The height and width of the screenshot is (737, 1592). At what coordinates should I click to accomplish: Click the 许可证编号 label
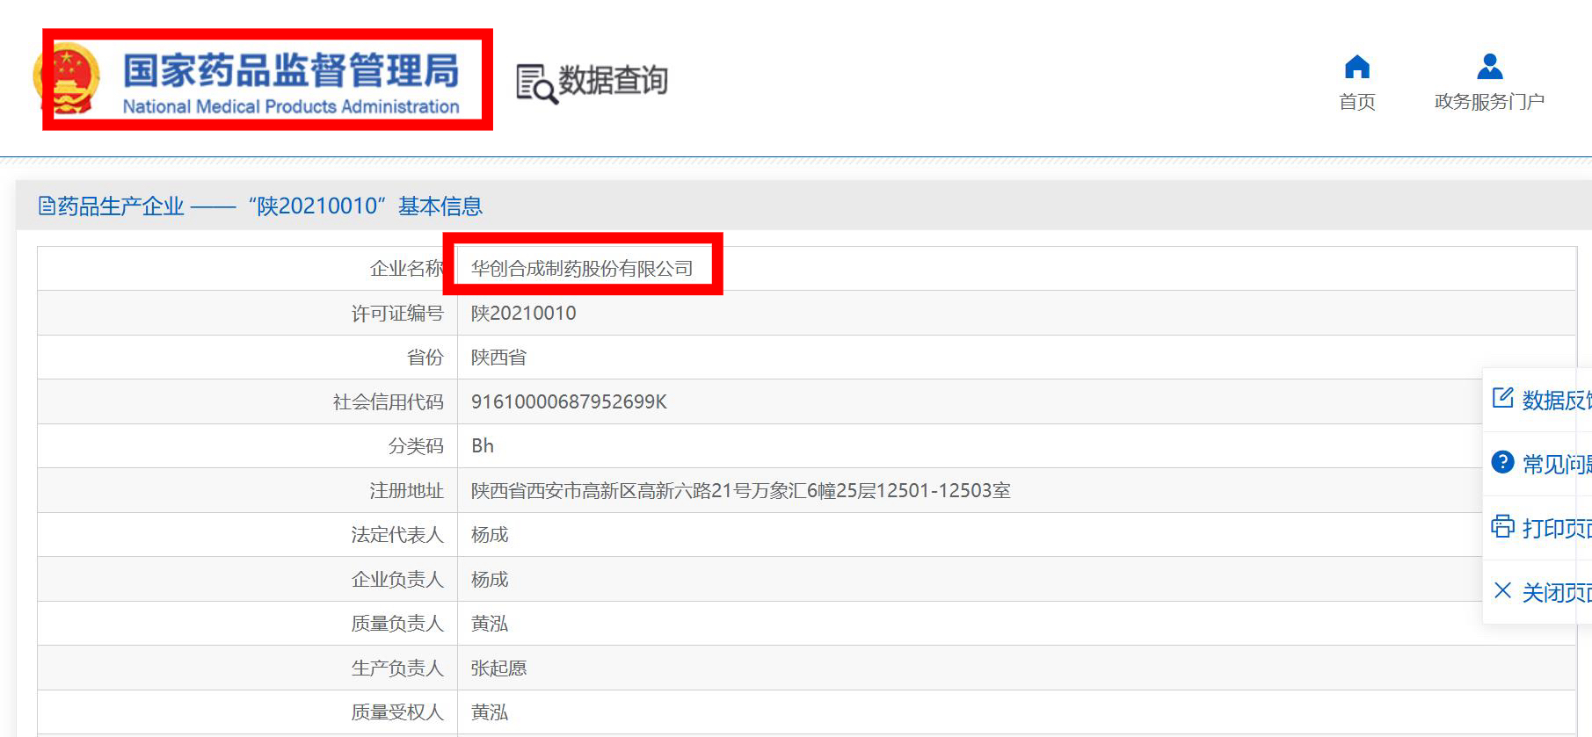coord(397,314)
